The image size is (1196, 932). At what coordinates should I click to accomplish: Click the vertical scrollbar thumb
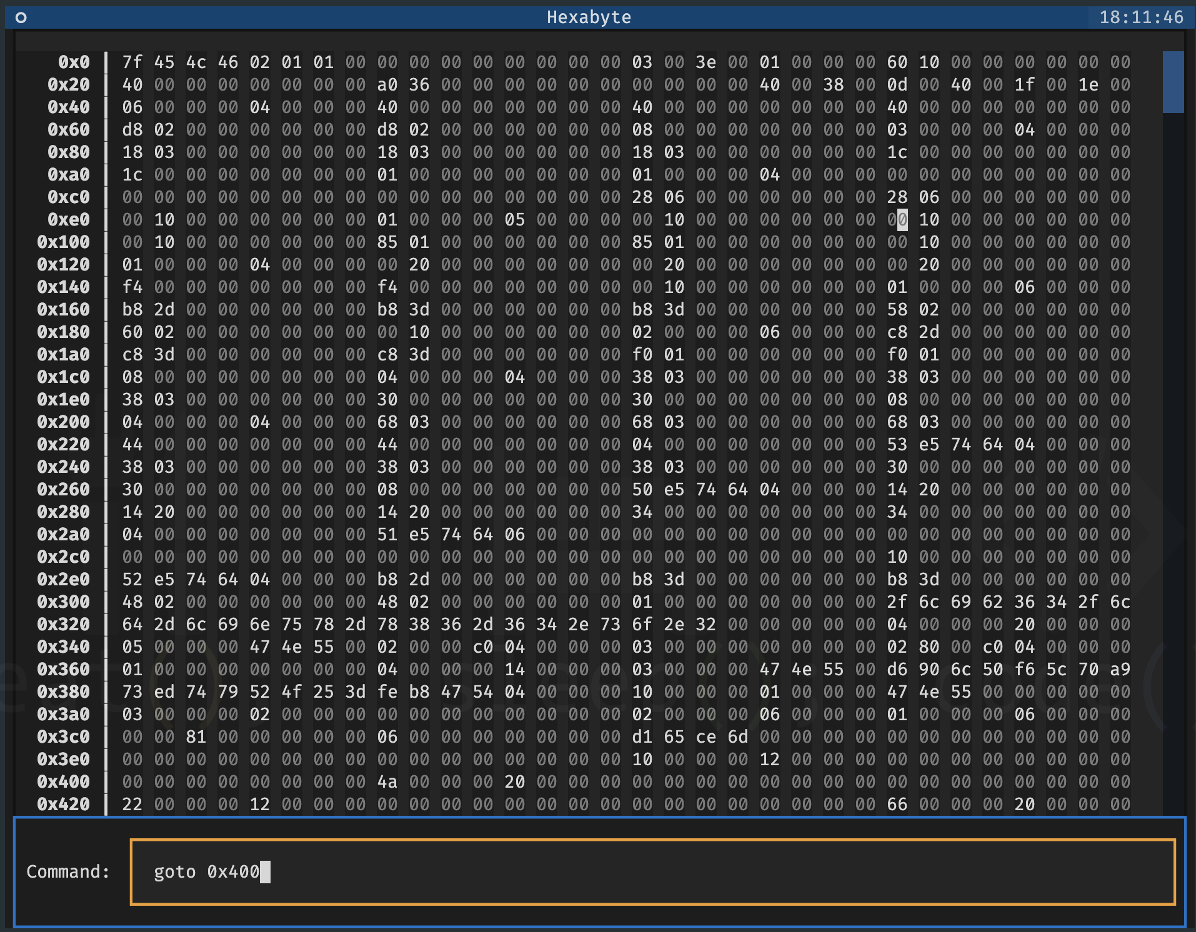pos(1173,82)
